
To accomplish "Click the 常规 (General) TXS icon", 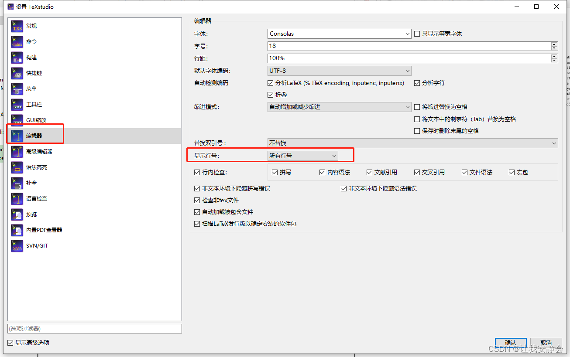I will (17, 26).
